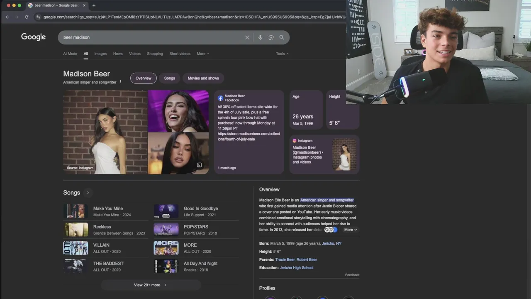Open three-dot menu beside Madison Beer
Image resolution: width=531 pixels, height=299 pixels.
(x=121, y=82)
